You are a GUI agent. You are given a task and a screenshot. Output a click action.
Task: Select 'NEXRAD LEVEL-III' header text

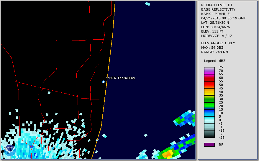217,5
